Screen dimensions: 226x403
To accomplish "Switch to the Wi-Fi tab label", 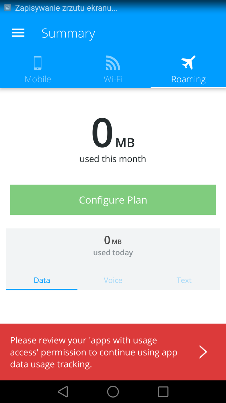I will [x=113, y=79].
